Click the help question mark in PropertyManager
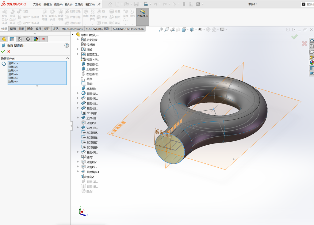Screen dimensions: 314x225 tap(67, 45)
